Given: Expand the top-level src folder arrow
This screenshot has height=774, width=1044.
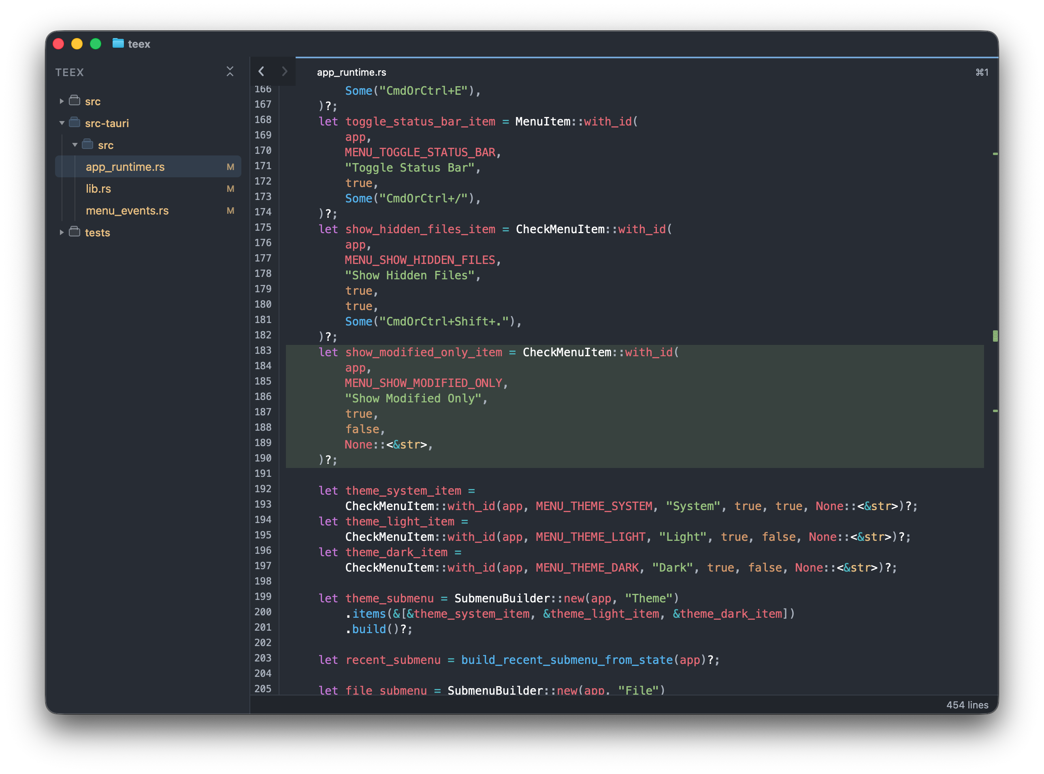Looking at the screenshot, I should click(x=62, y=101).
